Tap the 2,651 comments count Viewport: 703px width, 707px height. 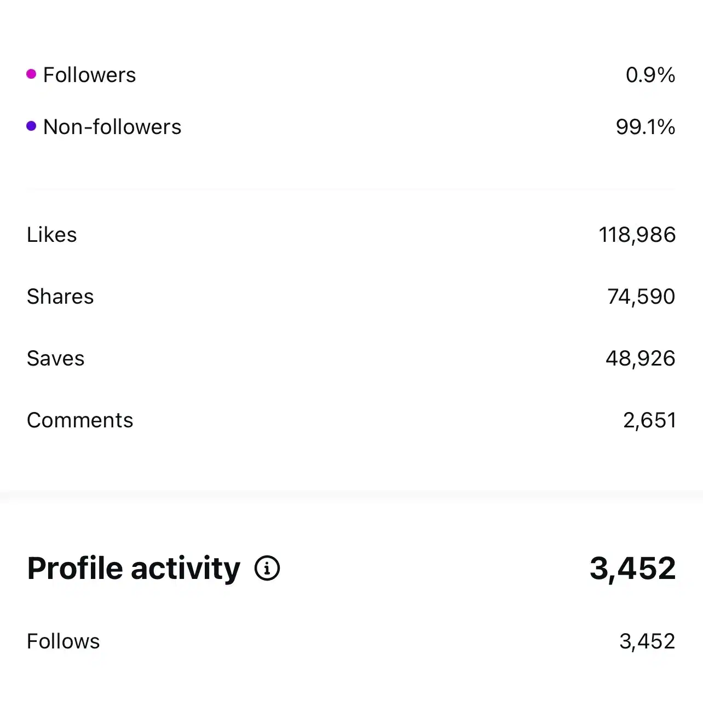tap(649, 420)
